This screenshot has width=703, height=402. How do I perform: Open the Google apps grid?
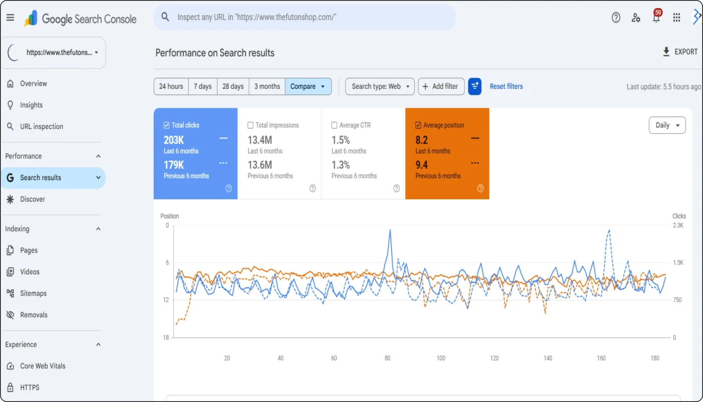click(x=676, y=18)
